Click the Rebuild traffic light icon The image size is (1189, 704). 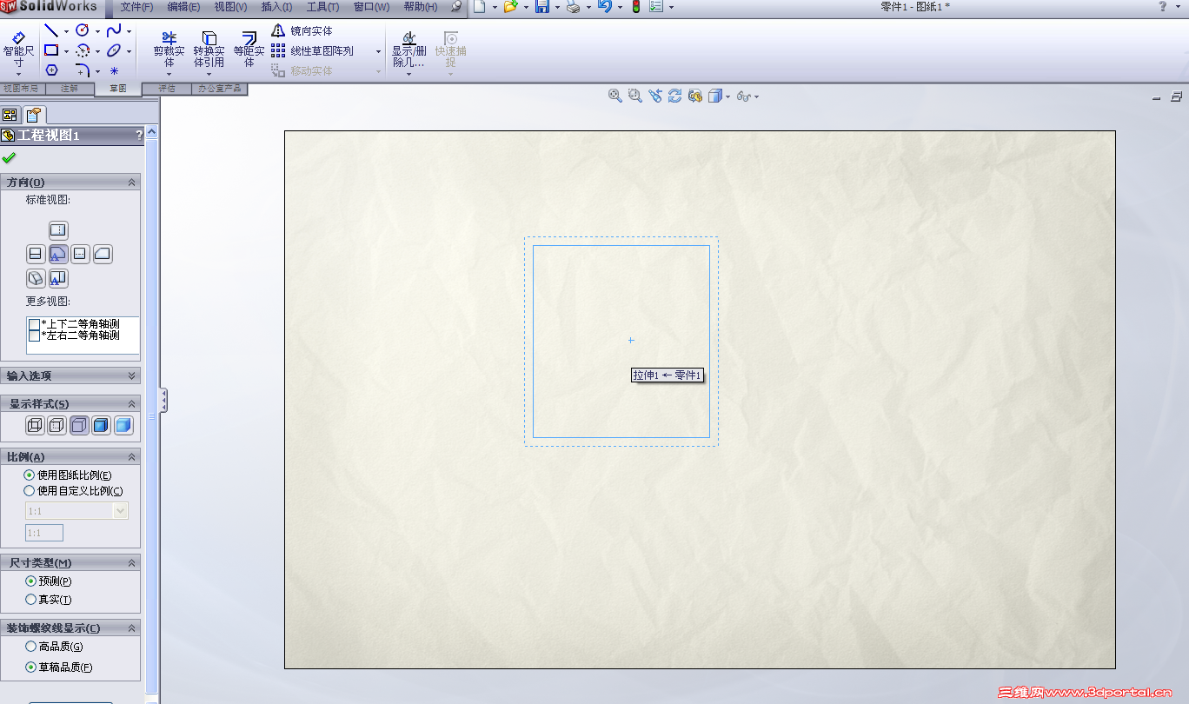(636, 7)
